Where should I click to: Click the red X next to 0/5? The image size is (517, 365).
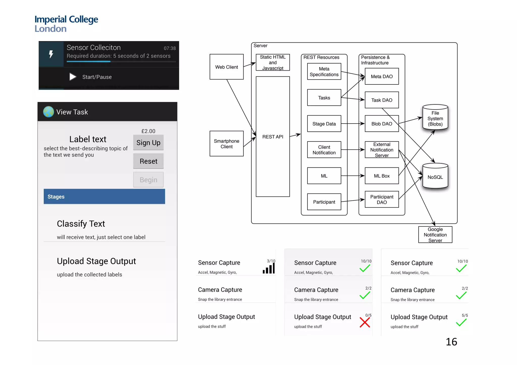tap(365, 322)
